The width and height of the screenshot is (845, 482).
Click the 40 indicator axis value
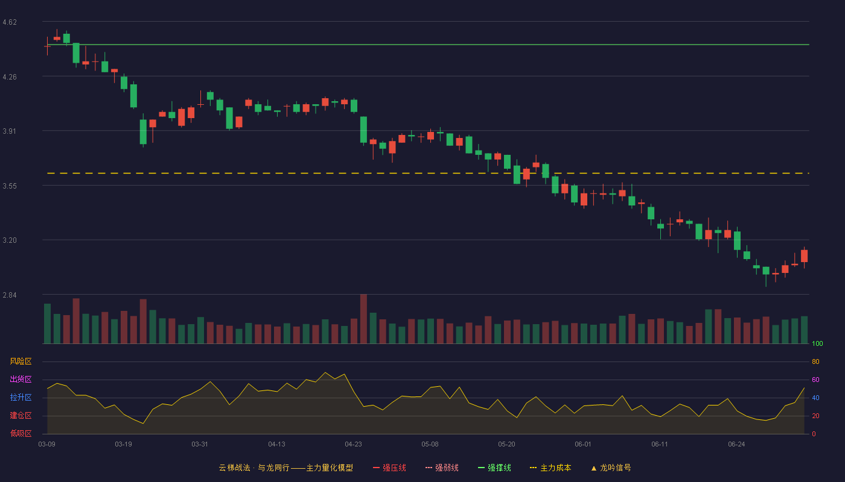815,398
